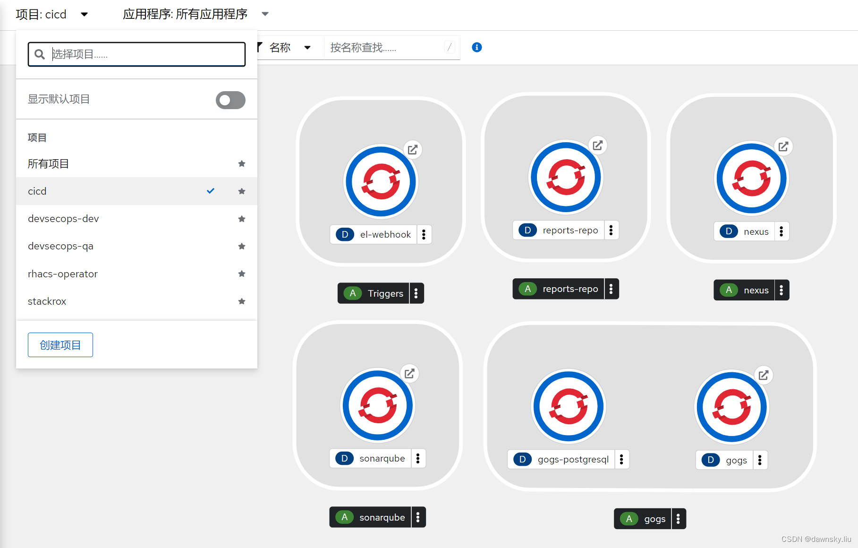Open kebab menu for reports-repo deployment
Screen dimensions: 858x548
click(x=611, y=230)
